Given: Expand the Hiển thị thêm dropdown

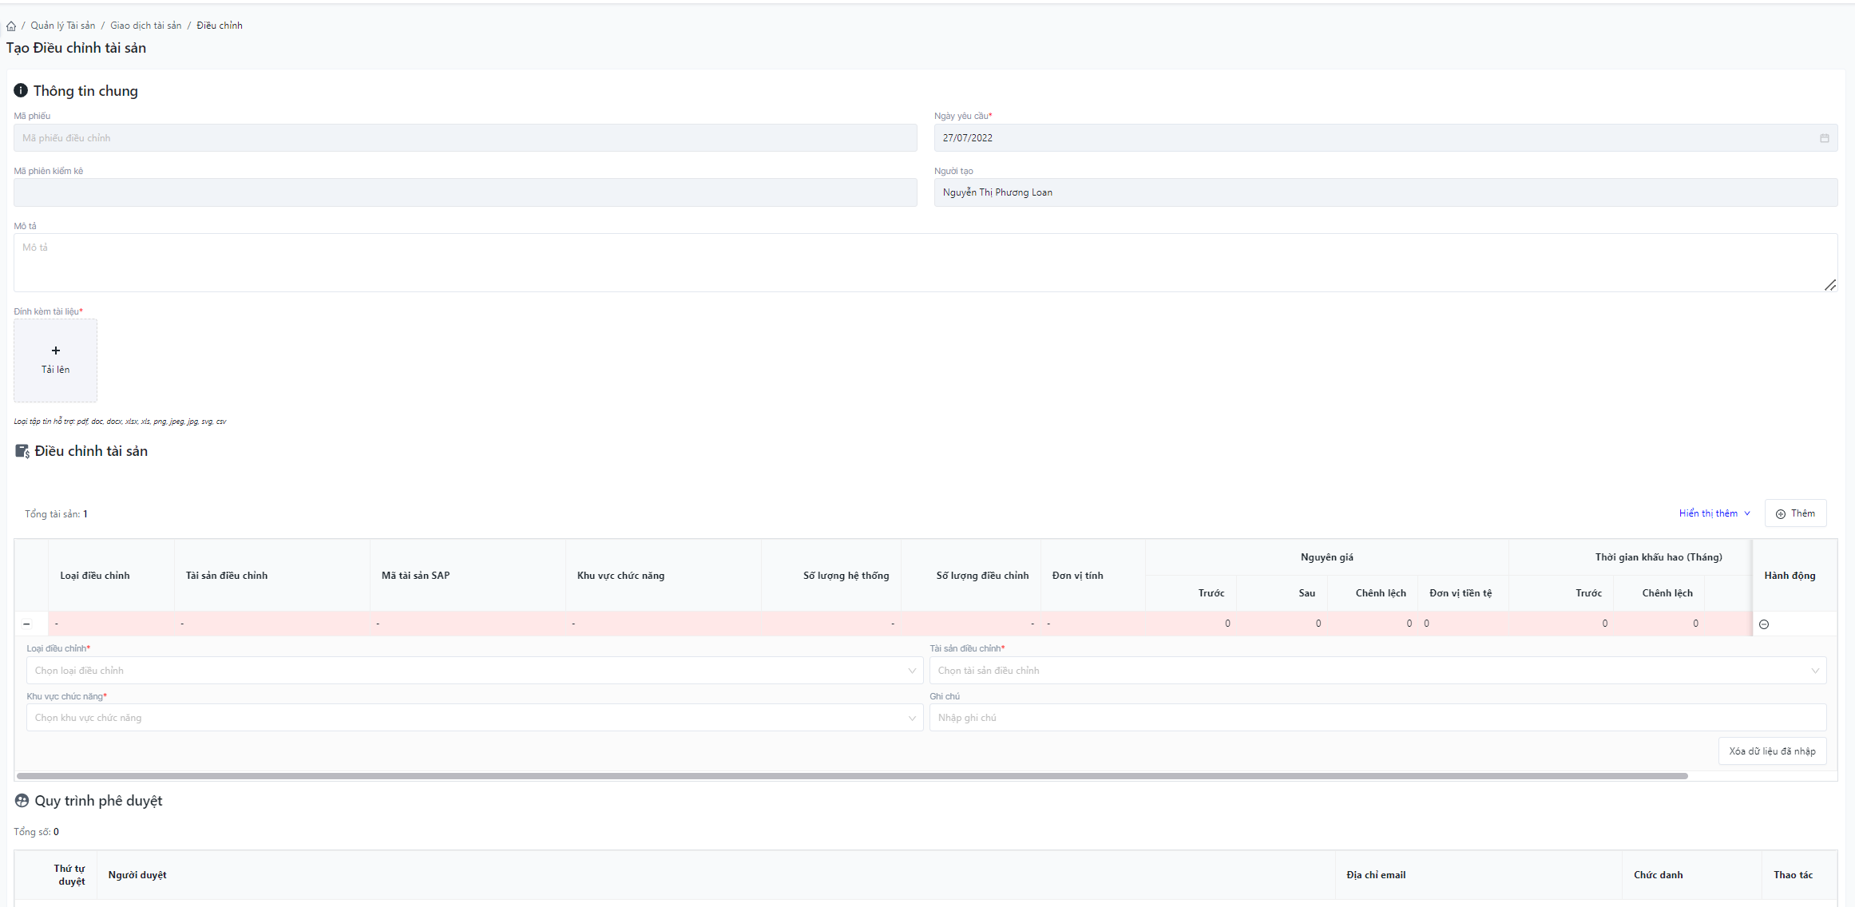Looking at the screenshot, I should (x=1714, y=513).
